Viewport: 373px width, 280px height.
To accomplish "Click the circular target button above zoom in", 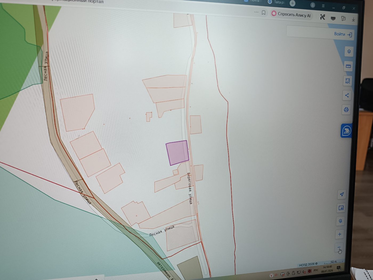I will point(340,221).
